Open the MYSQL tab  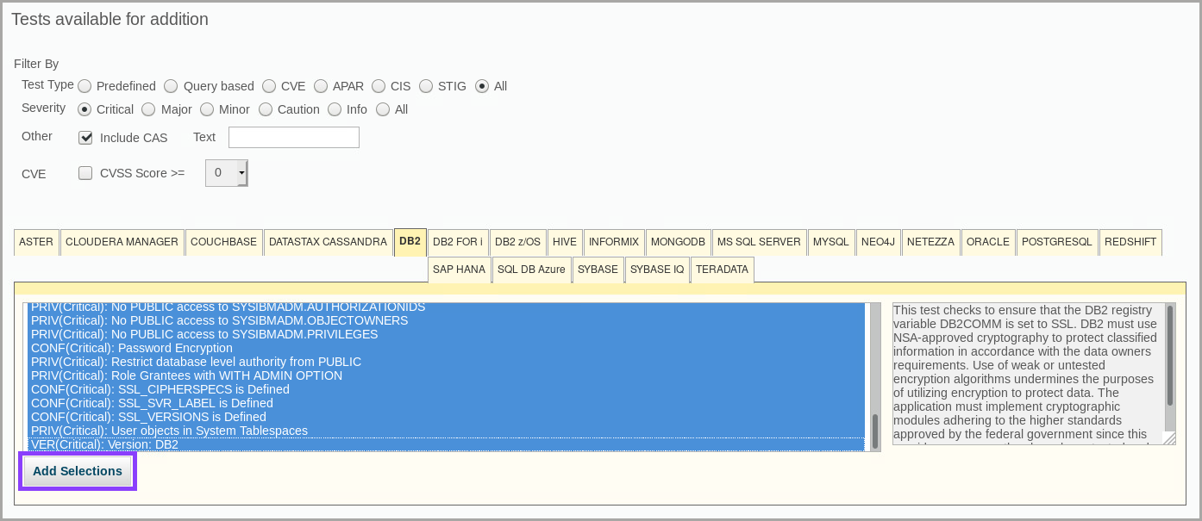coord(831,243)
